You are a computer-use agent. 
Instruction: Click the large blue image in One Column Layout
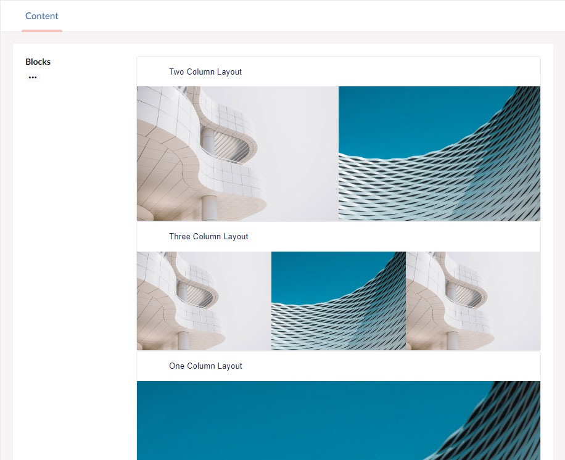(x=339, y=421)
